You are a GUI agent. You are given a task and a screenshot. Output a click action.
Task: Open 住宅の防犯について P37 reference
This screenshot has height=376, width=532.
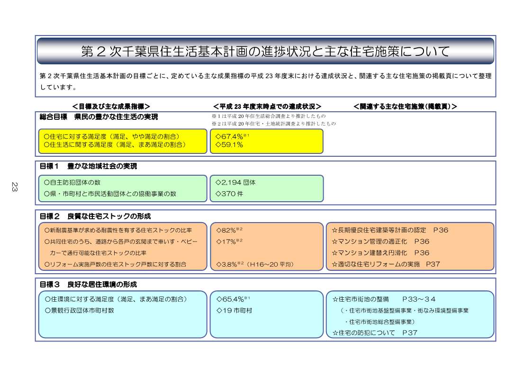375,333
